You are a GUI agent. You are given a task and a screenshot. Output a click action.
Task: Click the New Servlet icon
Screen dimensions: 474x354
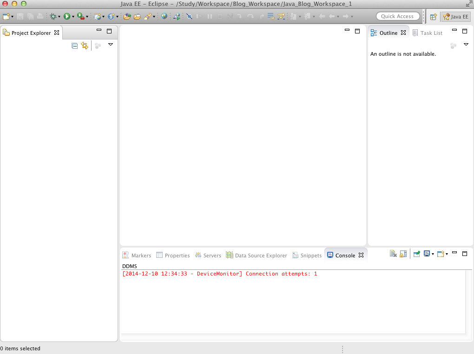click(x=111, y=16)
